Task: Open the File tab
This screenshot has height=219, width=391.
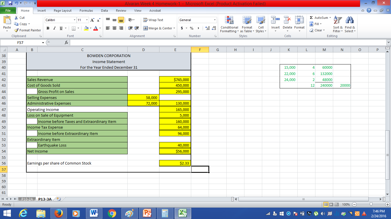Action: click(8, 11)
